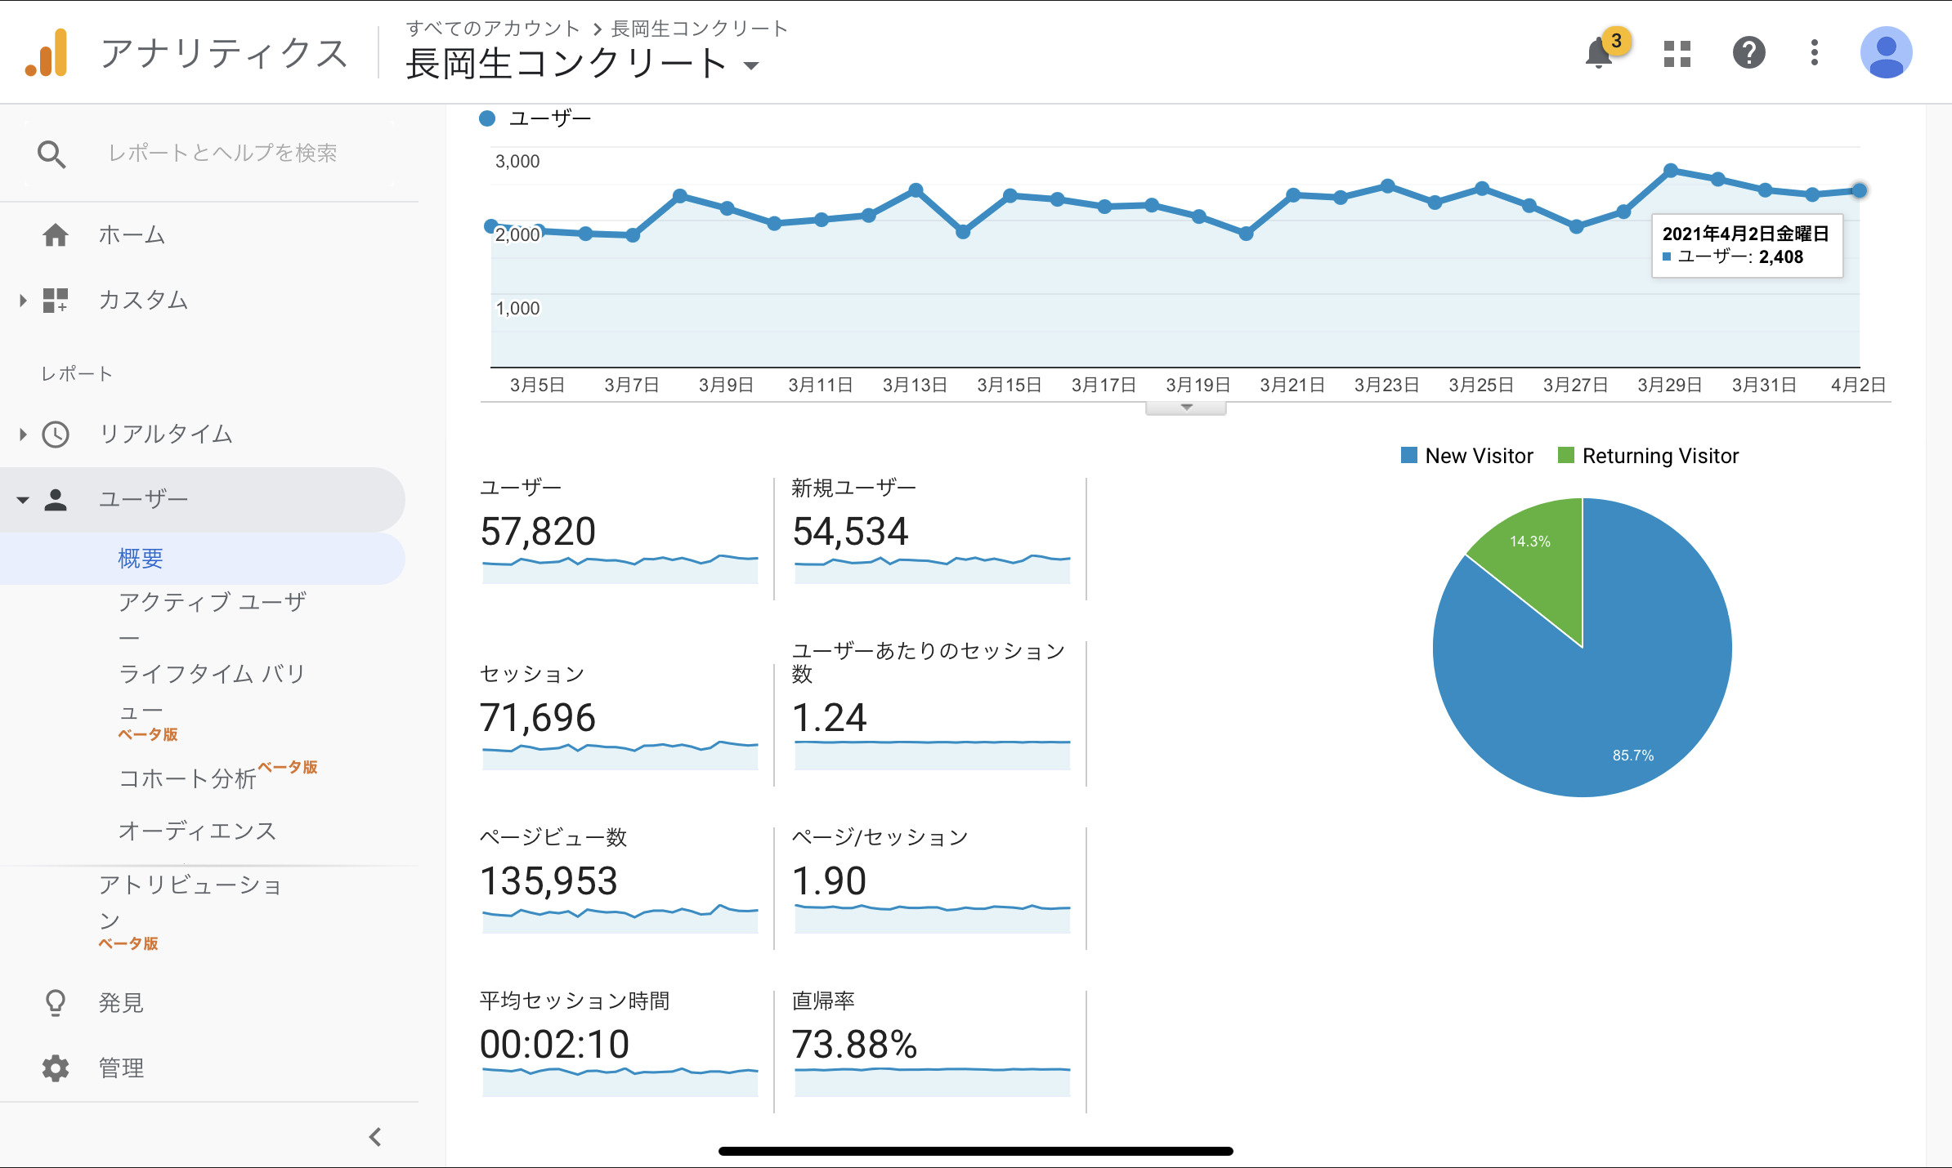Open the help question mark icon

pyautogui.click(x=1749, y=53)
